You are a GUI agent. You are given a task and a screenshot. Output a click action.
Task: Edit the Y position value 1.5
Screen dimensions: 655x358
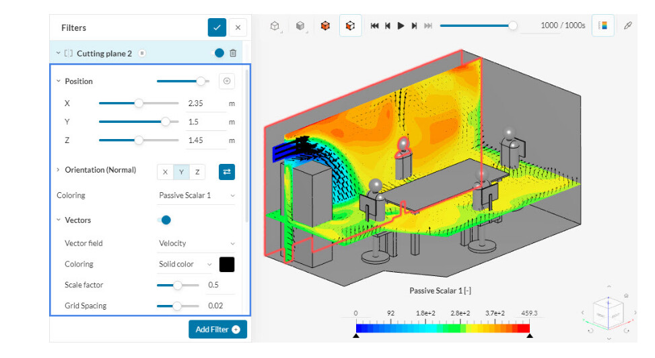tap(205, 122)
